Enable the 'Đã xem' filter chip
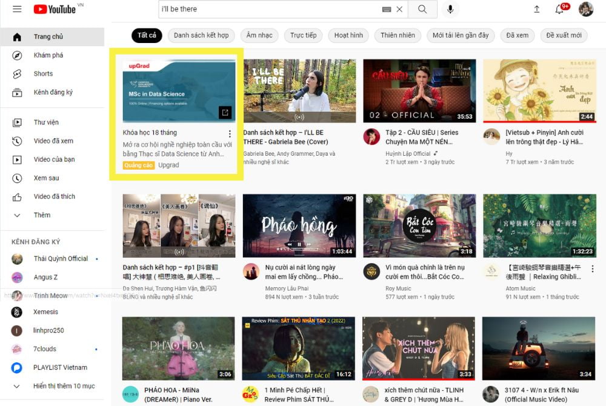This screenshot has width=606, height=406. [x=518, y=35]
